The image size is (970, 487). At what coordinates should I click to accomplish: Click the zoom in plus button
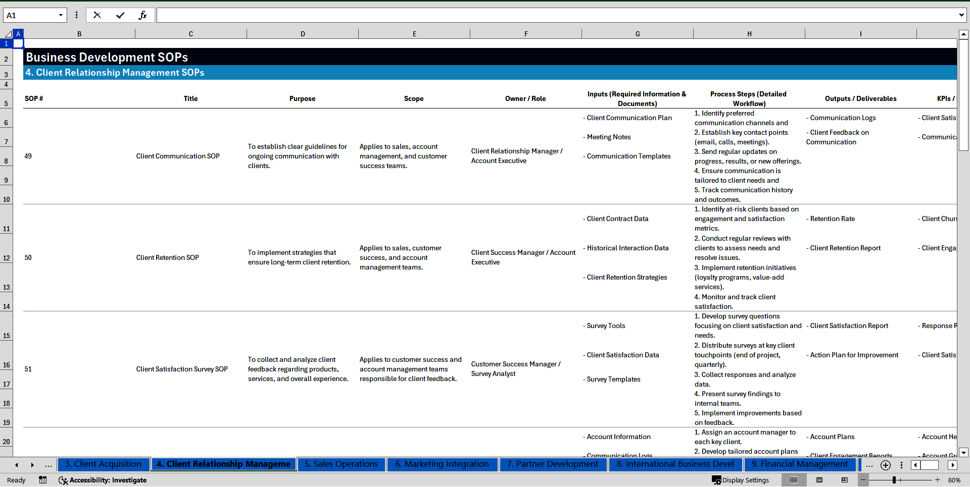[938, 480]
